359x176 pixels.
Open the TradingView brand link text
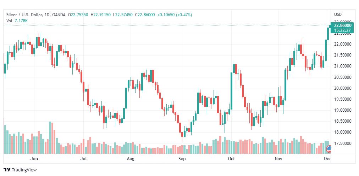(24, 170)
